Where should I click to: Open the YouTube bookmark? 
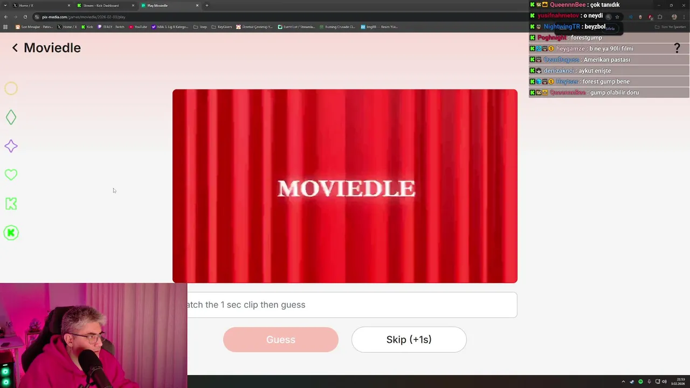tap(138, 27)
